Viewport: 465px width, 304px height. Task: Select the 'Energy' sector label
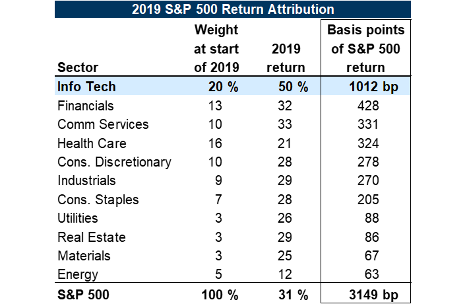click(x=78, y=274)
